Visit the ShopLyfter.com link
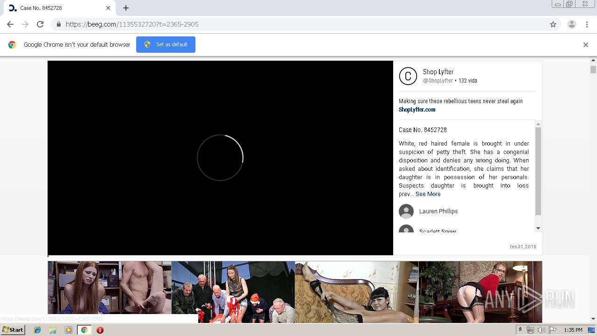597x336 pixels. [x=417, y=110]
